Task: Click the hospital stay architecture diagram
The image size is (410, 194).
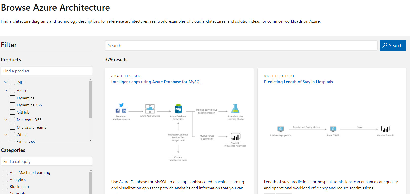Action: pos(332,131)
